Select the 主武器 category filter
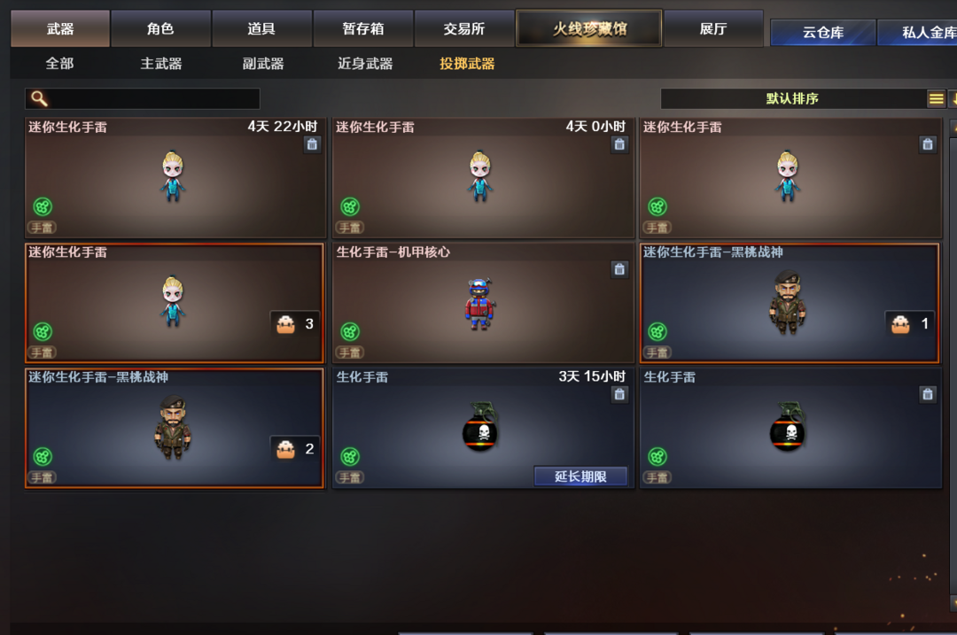Viewport: 957px width, 635px height. tap(161, 64)
